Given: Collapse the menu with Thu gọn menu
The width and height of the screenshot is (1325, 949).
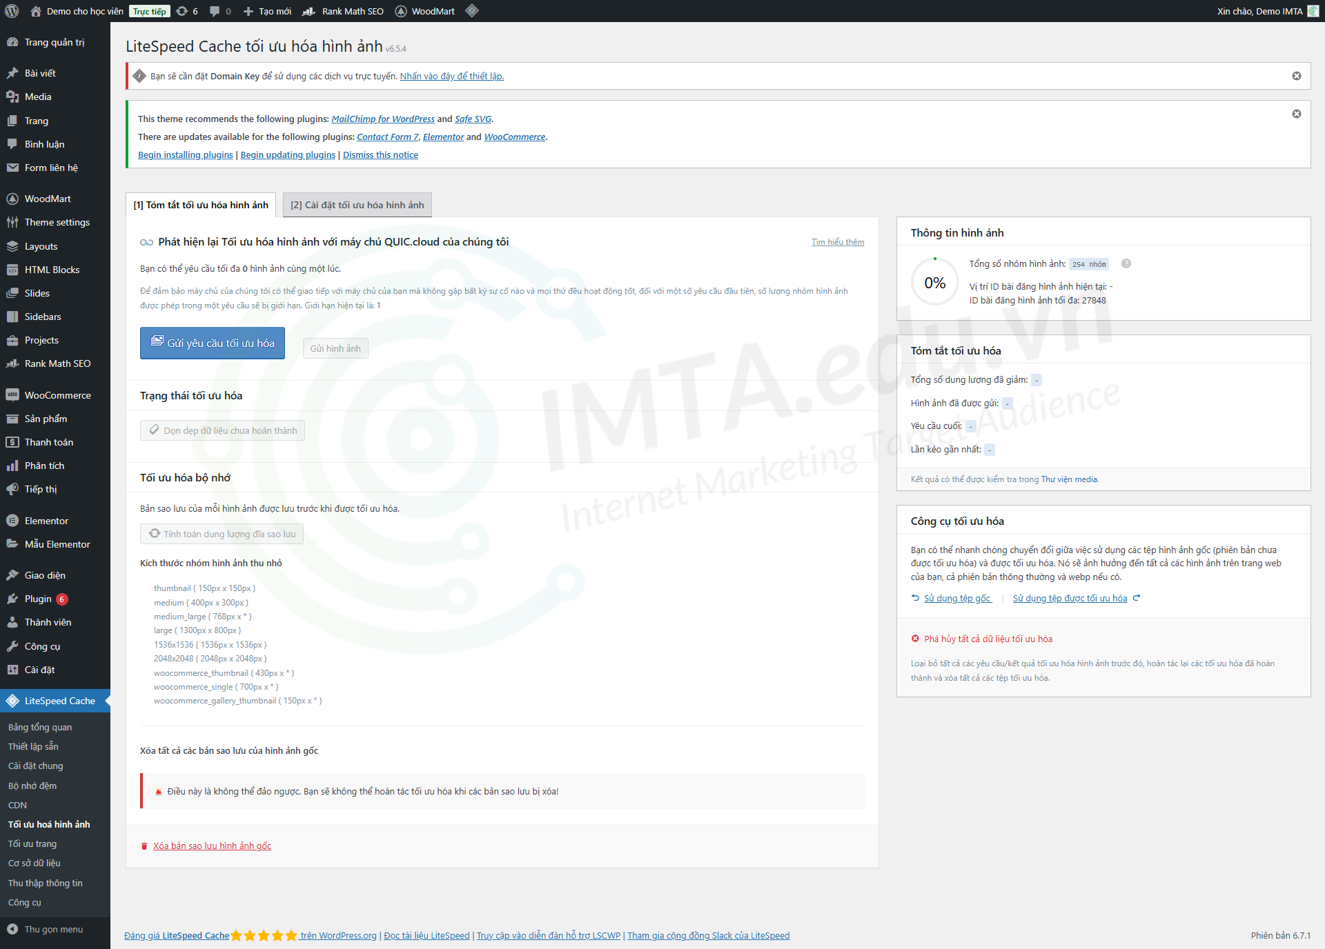Looking at the screenshot, I should pos(55,929).
